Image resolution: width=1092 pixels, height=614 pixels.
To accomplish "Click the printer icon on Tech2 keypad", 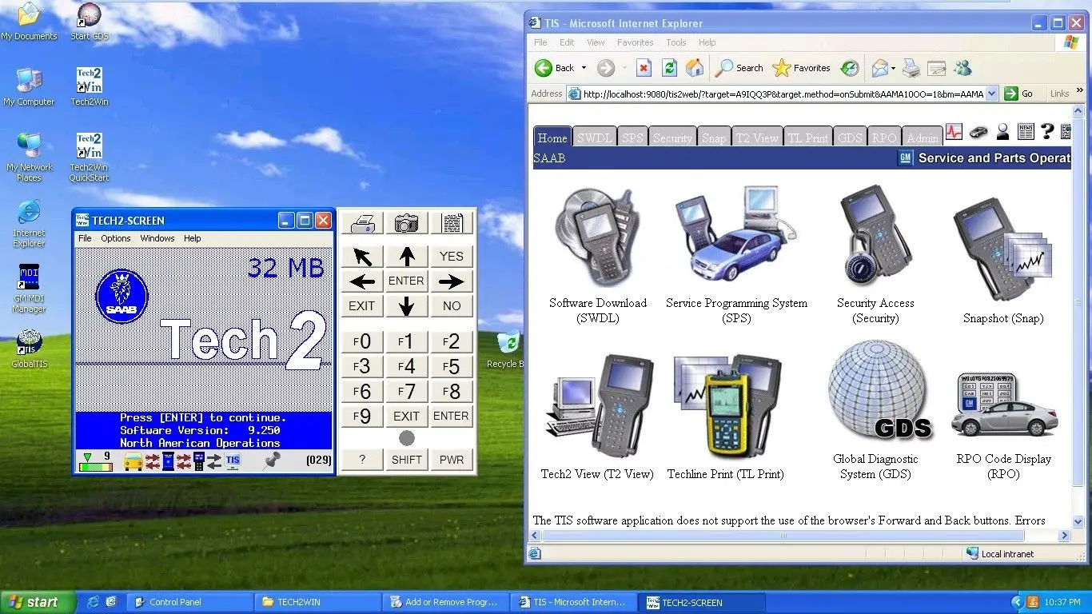I will pos(362,222).
